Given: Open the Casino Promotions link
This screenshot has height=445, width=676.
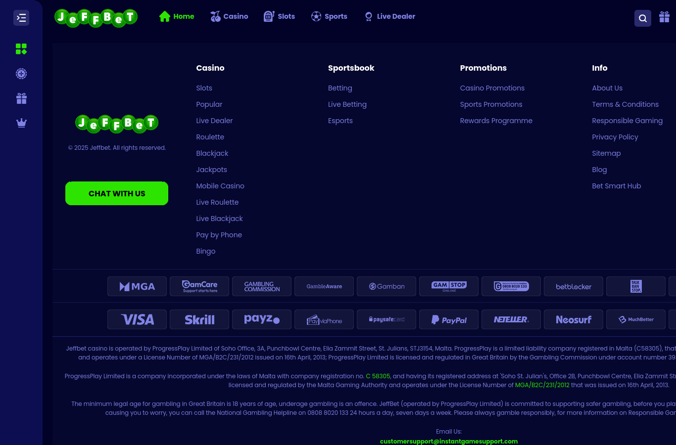Looking at the screenshot, I should click(x=492, y=88).
